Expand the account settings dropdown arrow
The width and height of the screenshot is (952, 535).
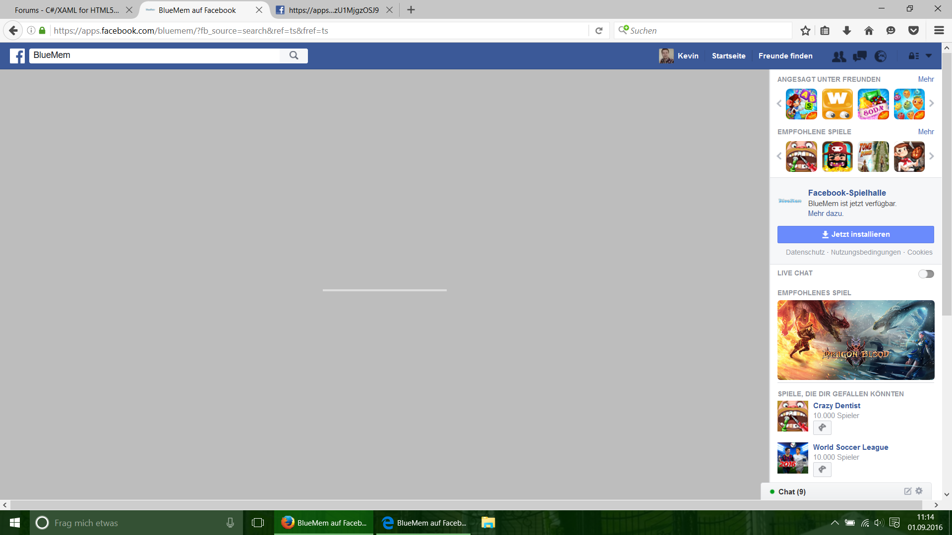pyautogui.click(x=929, y=56)
